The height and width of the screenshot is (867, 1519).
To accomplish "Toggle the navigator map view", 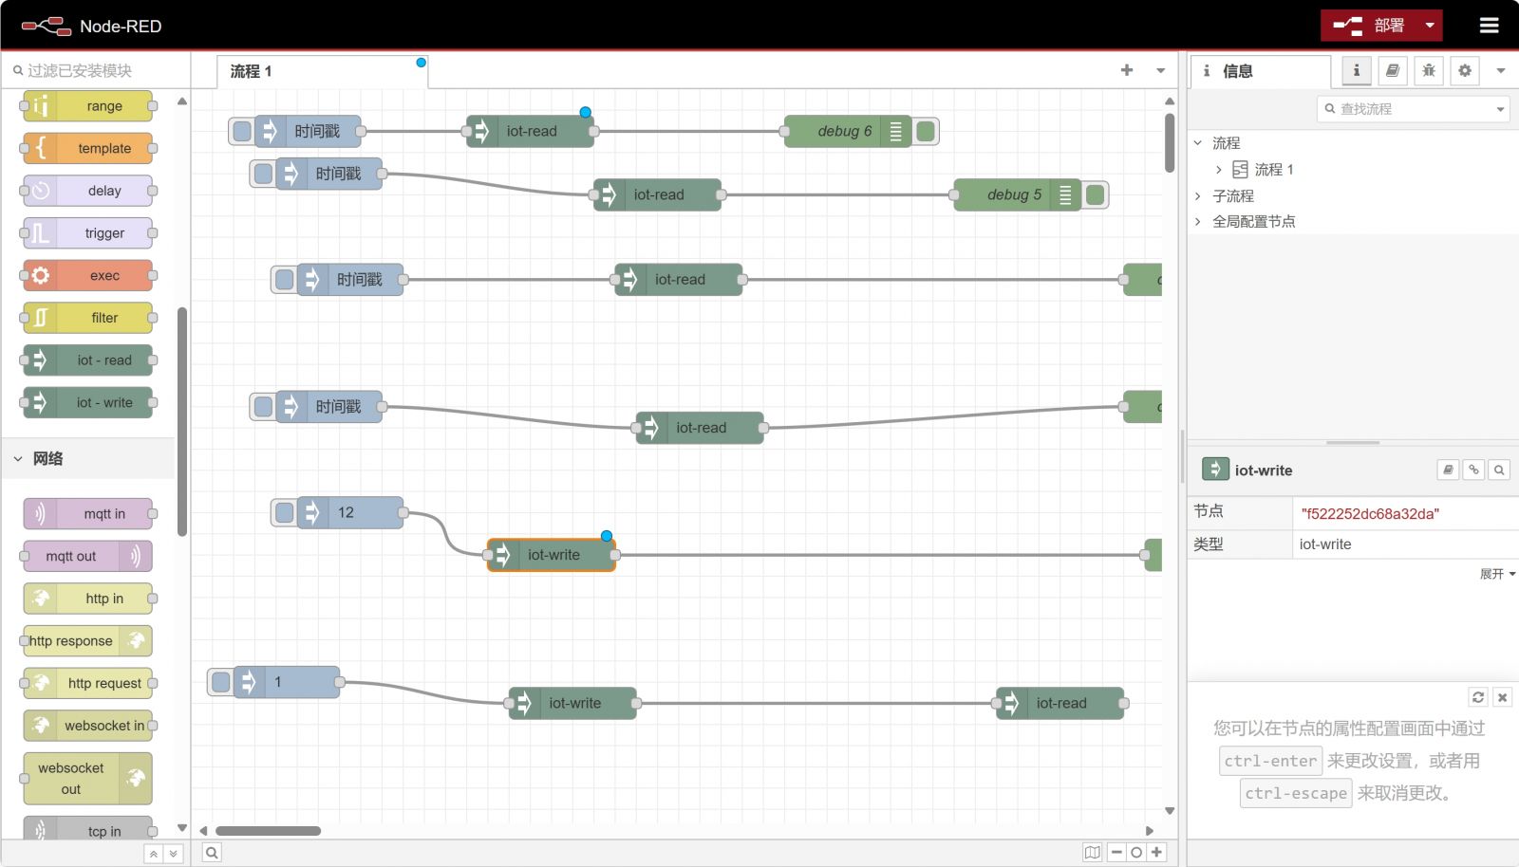I will pyautogui.click(x=1092, y=853).
